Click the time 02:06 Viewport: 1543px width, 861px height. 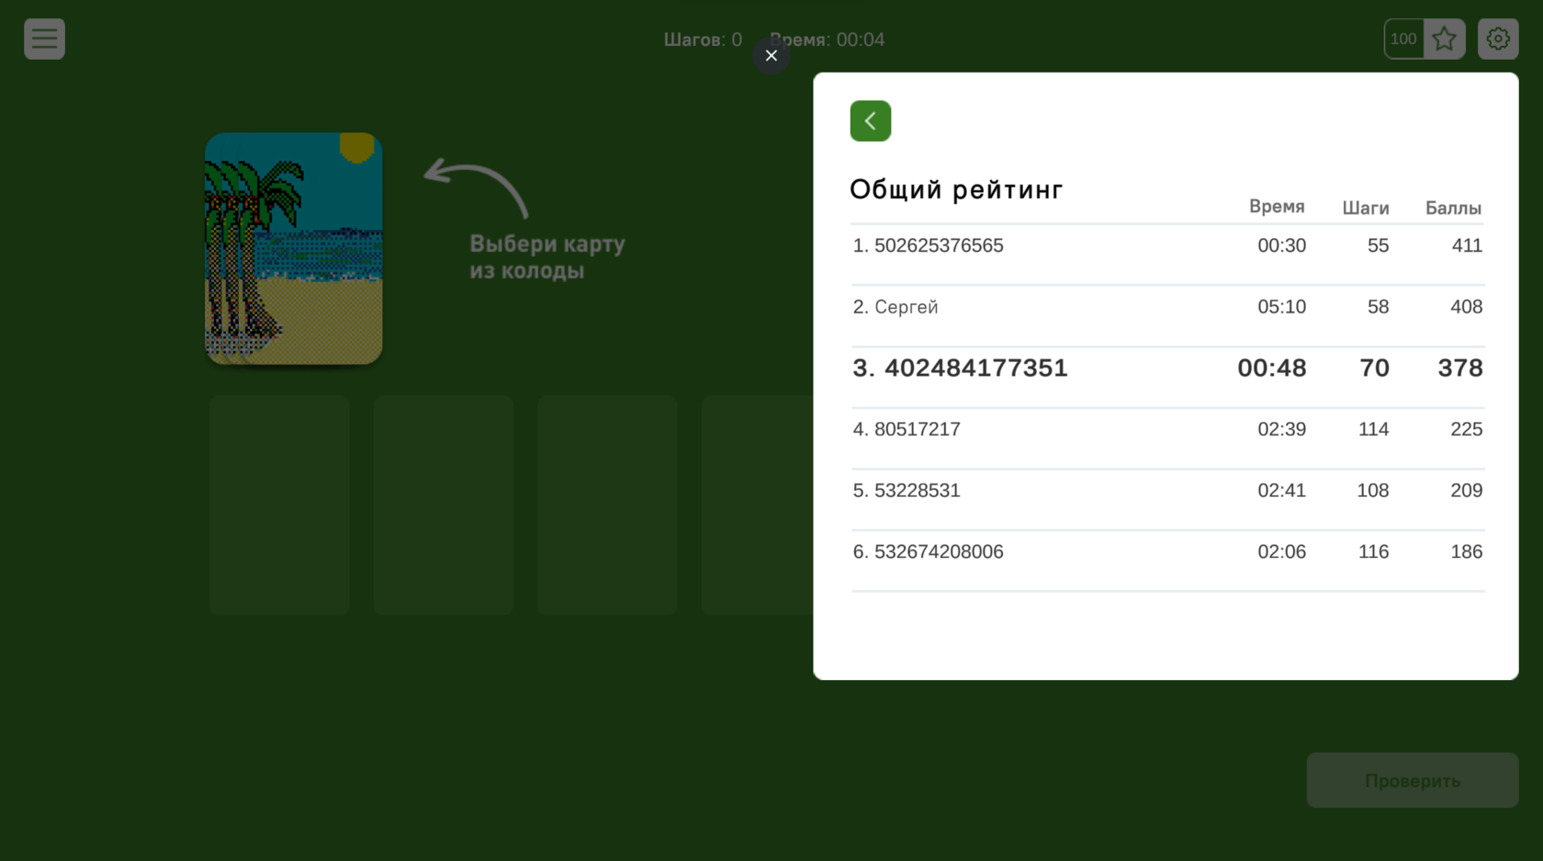pos(1281,551)
